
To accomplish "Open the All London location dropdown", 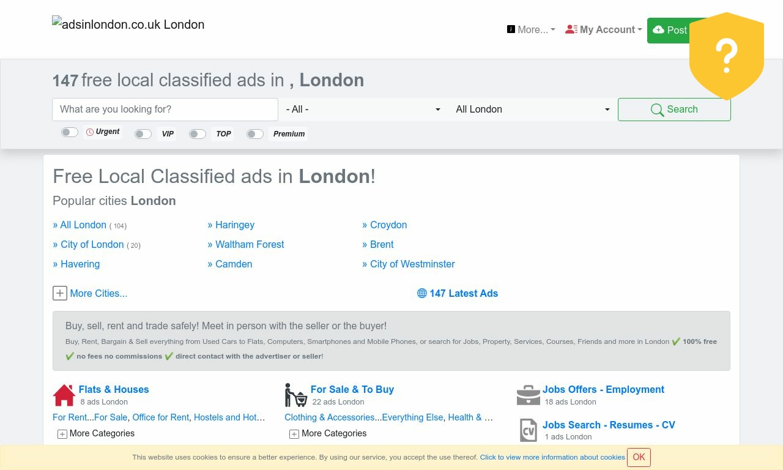I will 532,110.
